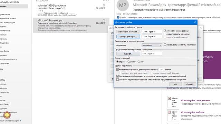Click blocked image placeholder beside Используйте шаблон

click(x=173, y=115)
